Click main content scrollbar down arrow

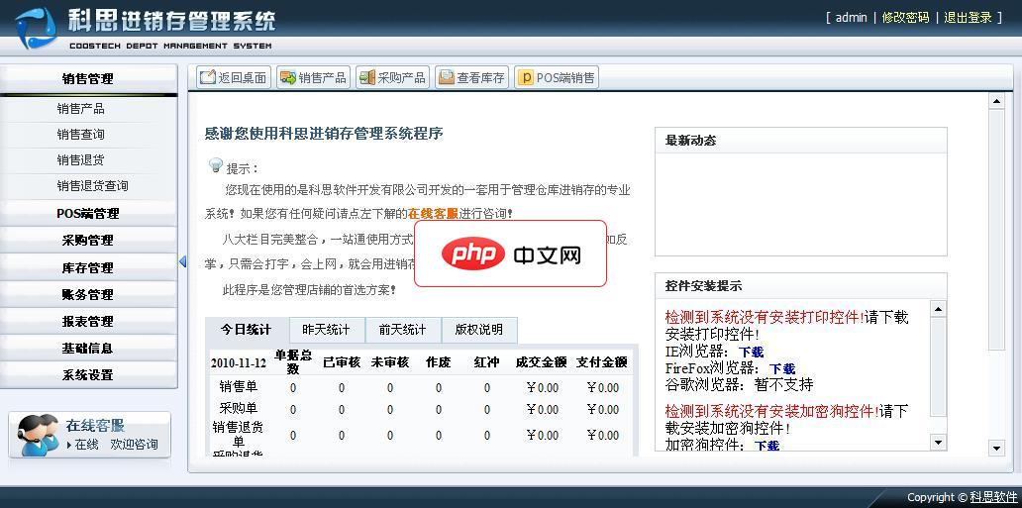(x=996, y=448)
